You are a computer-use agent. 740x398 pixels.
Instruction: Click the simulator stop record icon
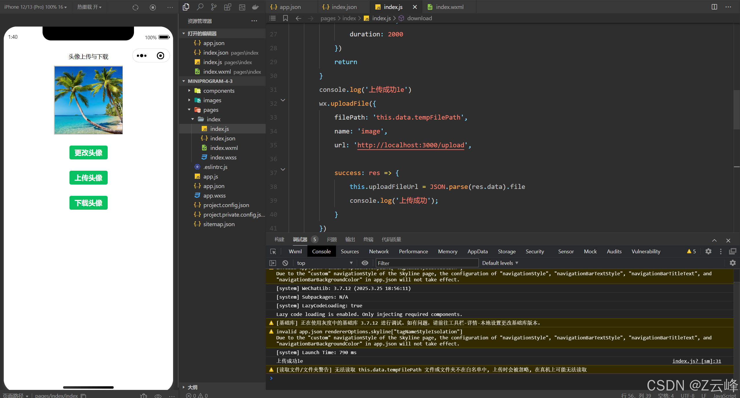[x=153, y=8]
